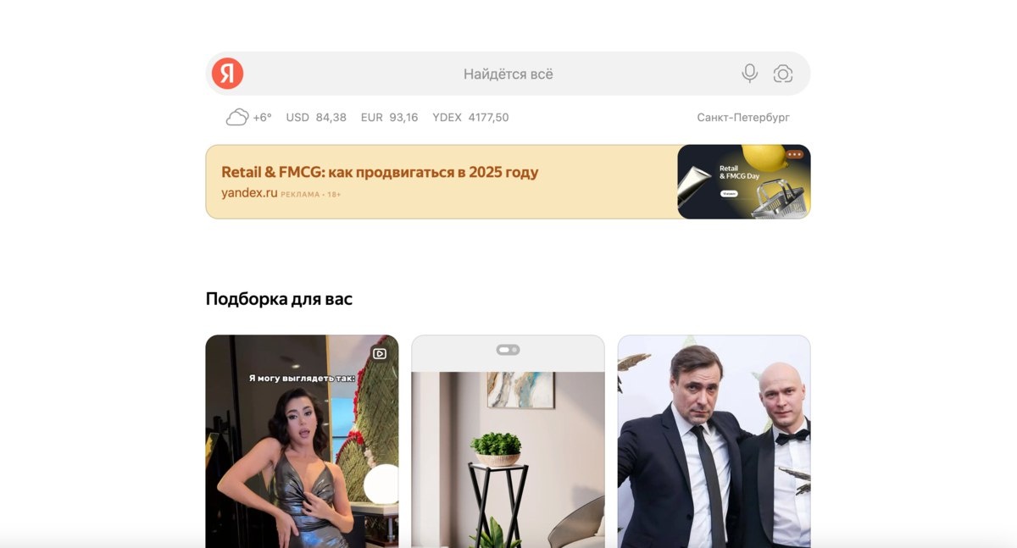Open the three-dots menu on the ad banner
This screenshot has width=1017, height=548.
coord(794,155)
